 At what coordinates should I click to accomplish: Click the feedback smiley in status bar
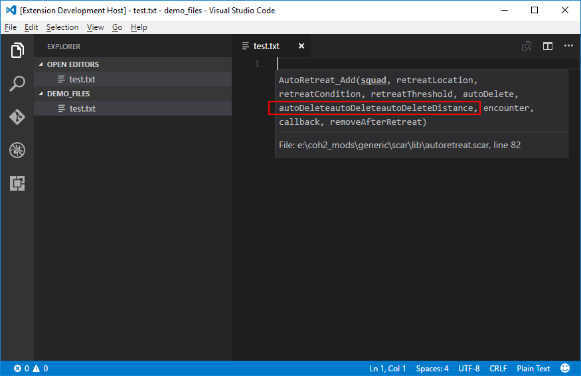coord(564,368)
